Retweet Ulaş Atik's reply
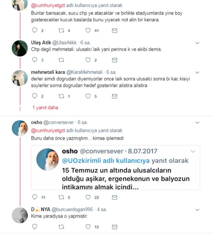 [x=61, y=60]
